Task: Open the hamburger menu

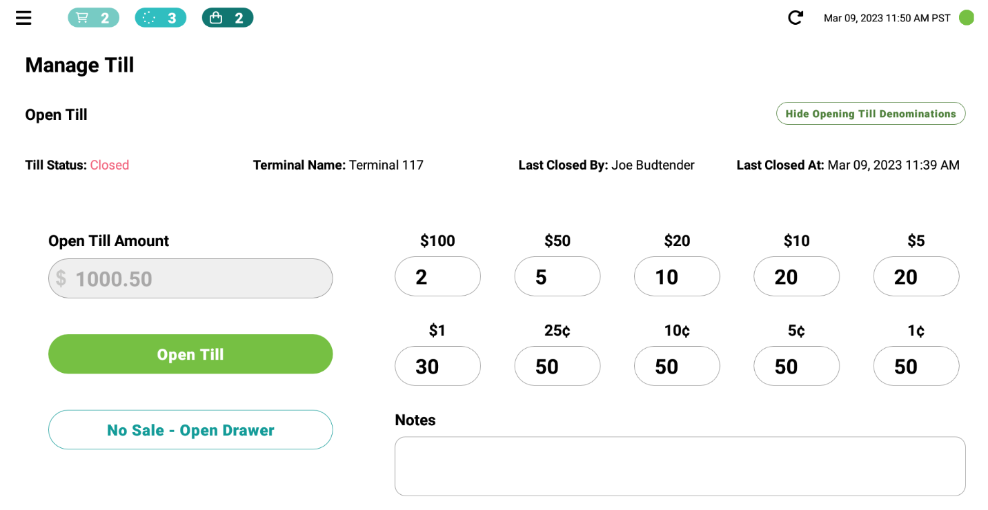Action: point(23,18)
